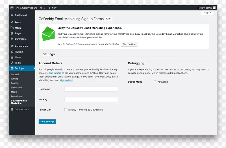Screen dimensions: 226x148
Task: Click the Media icon in main sidebar
Action: [12, 28]
